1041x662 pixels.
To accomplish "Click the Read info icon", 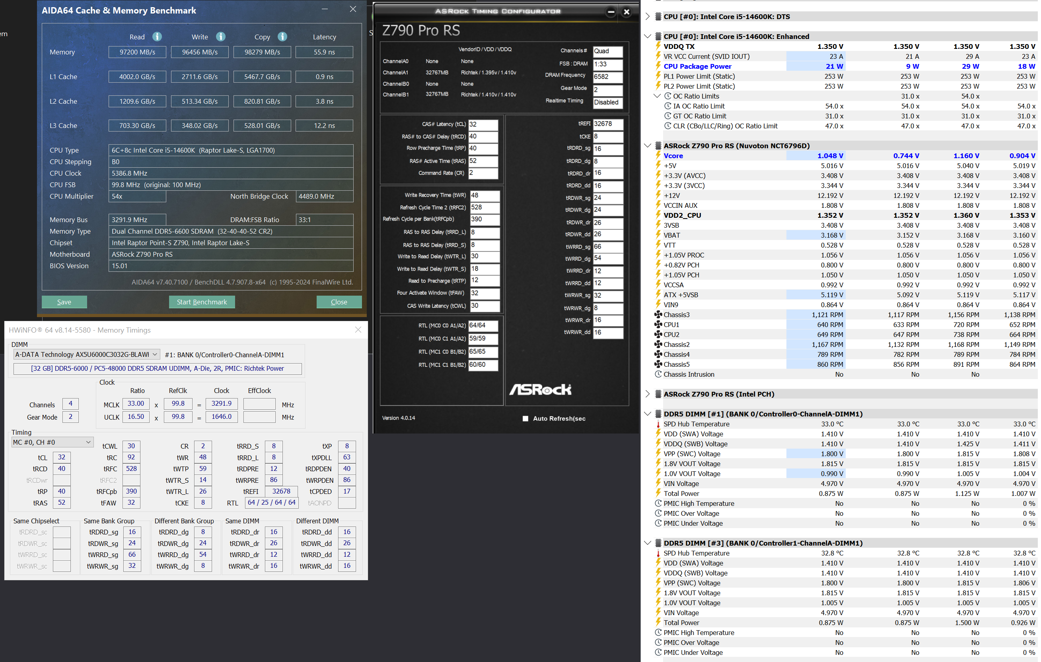I will pyautogui.click(x=157, y=37).
